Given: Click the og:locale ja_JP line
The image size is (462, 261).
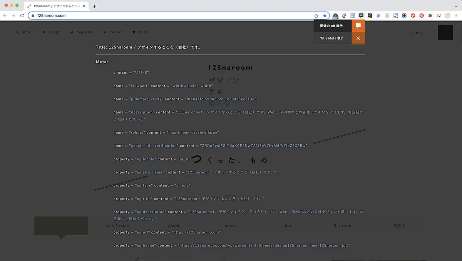Looking at the screenshot, I should tap(152, 159).
